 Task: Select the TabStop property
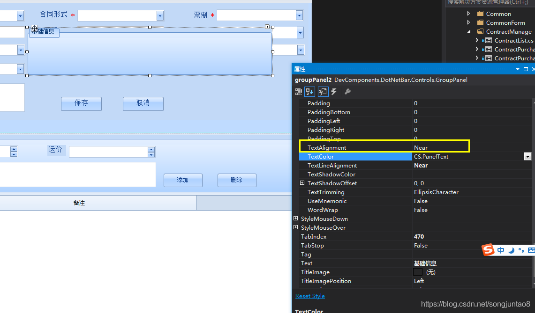click(312, 245)
